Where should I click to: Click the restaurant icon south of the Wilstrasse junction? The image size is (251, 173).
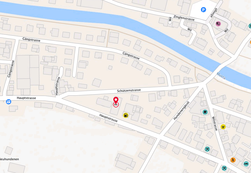[x=224, y=168]
